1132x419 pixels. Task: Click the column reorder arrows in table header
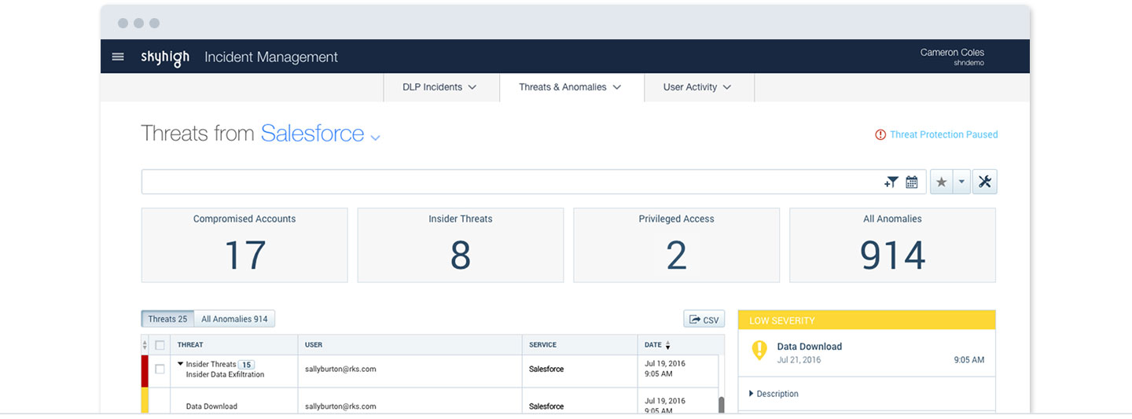click(145, 345)
